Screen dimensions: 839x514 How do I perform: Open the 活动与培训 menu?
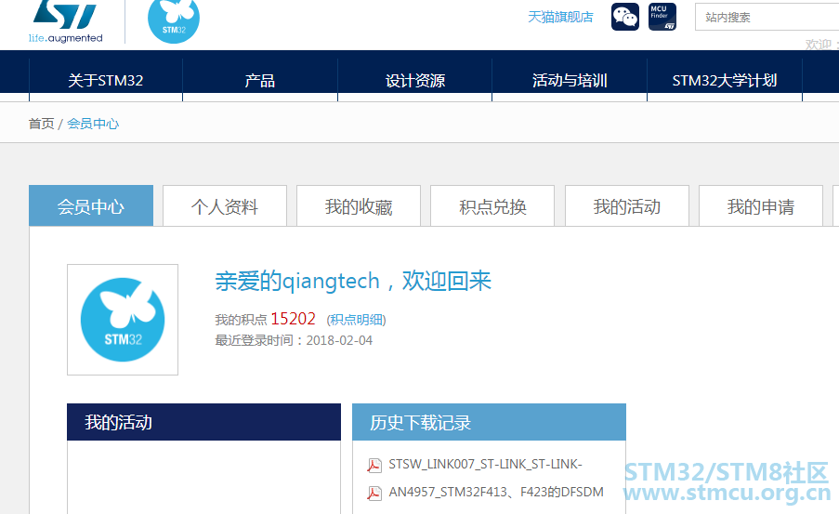pyautogui.click(x=570, y=80)
